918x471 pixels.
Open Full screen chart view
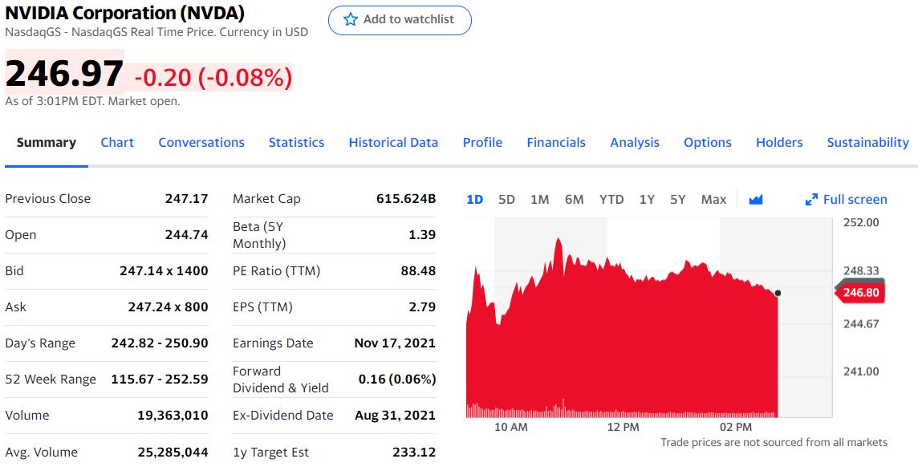tap(847, 200)
